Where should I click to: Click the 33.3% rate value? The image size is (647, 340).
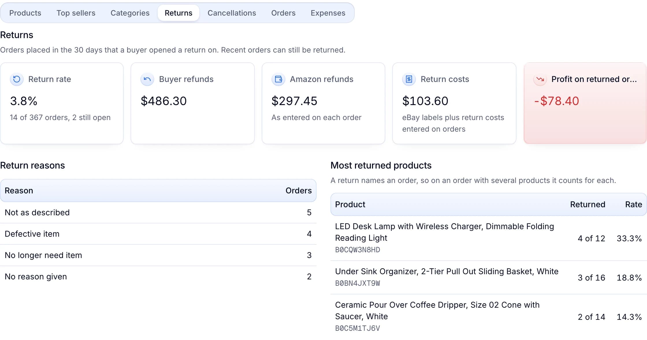[x=629, y=239]
